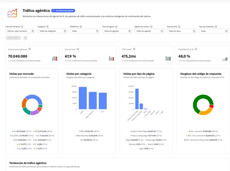Click Coffee 27,135,242 legend entry
230x171 pixels.
[89, 131]
